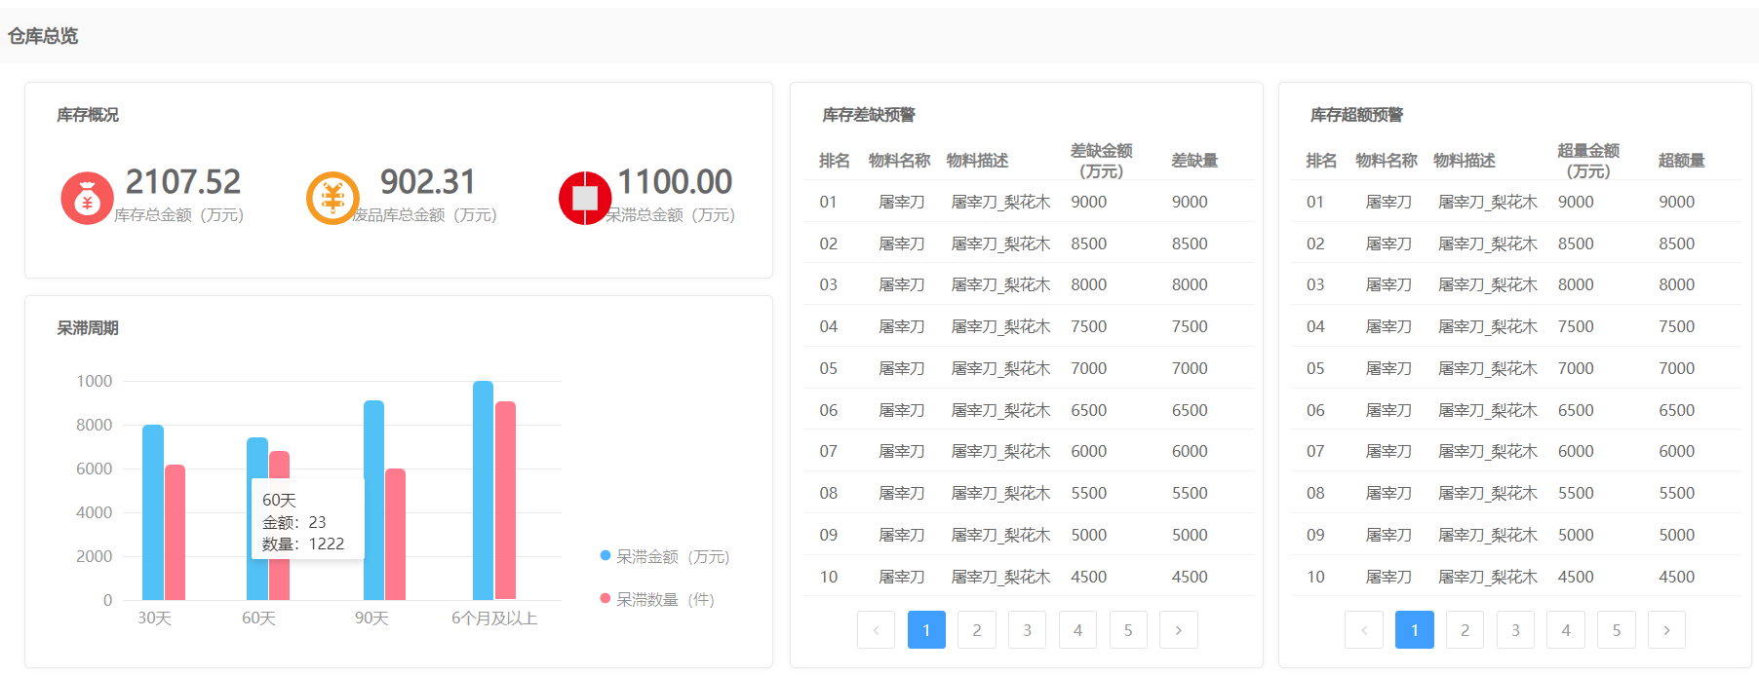Click 超量金额 (万元) column header

tap(1588, 161)
